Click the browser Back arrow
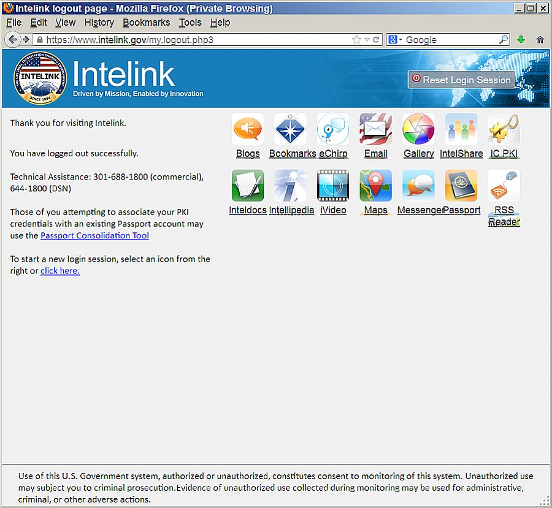Viewport: 552px width, 508px height. pyautogui.click(x=13, y=39)
